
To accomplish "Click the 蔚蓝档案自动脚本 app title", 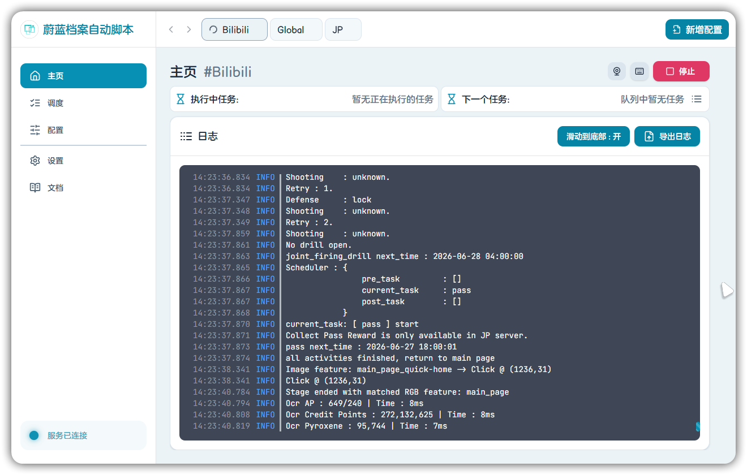I will pyautogui.click(x=88, y=29).
